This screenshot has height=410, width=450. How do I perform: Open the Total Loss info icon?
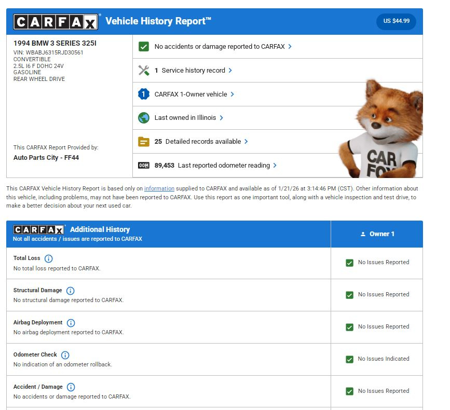[x=49, y=258]
